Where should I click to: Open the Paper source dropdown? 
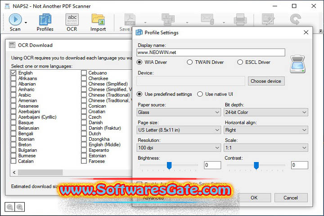[x=179, y=112]
